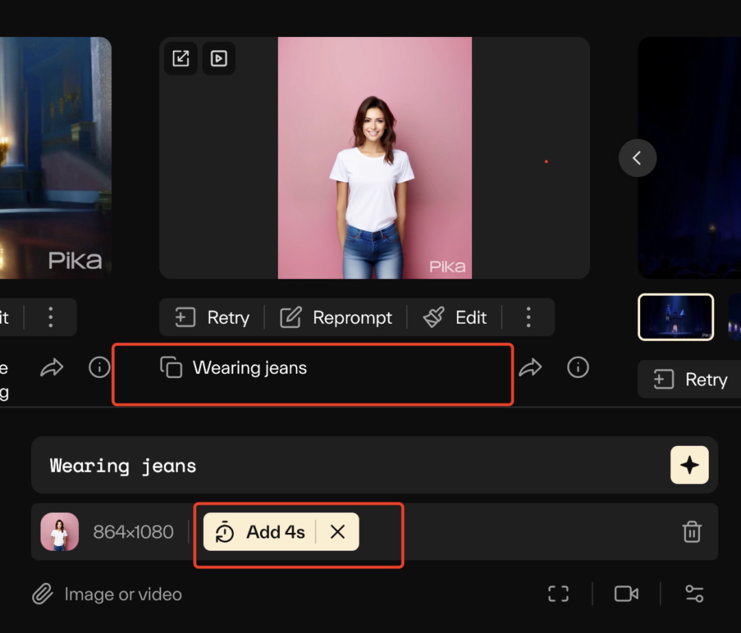Open the camera control settings

tap(626, 594)
